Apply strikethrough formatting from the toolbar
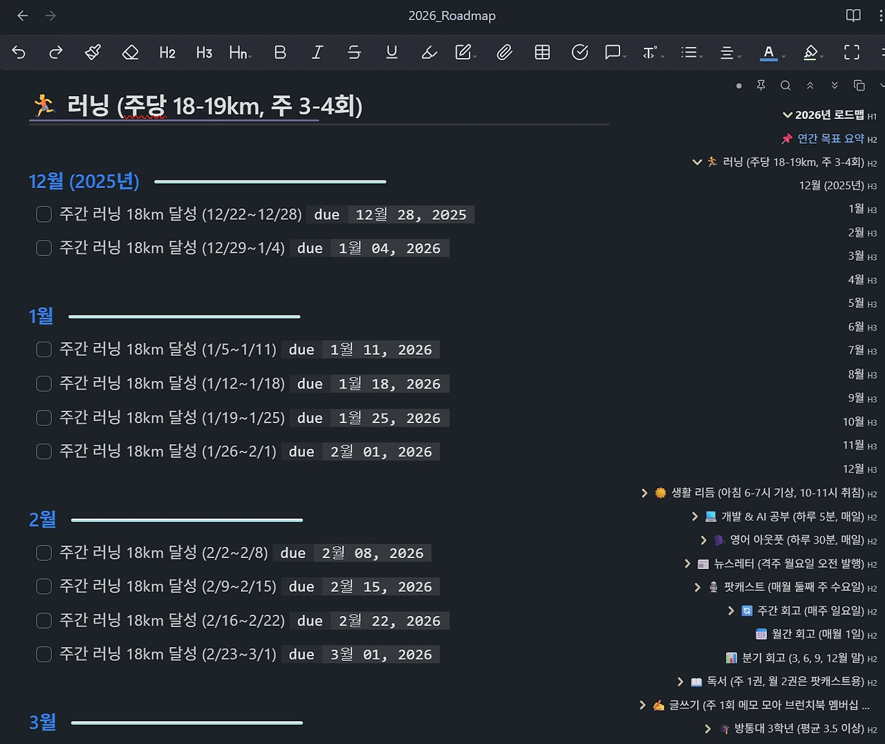 tap(354, 53)
